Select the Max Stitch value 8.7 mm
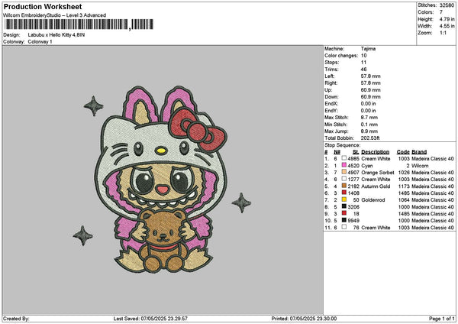Screen dimensions: 458x324 pos(369,117)
